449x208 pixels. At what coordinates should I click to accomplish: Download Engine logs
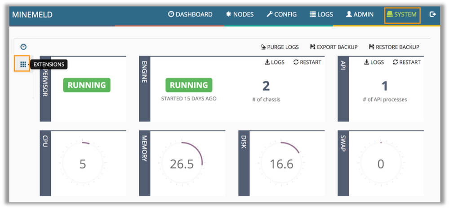[x=274, y=62]
